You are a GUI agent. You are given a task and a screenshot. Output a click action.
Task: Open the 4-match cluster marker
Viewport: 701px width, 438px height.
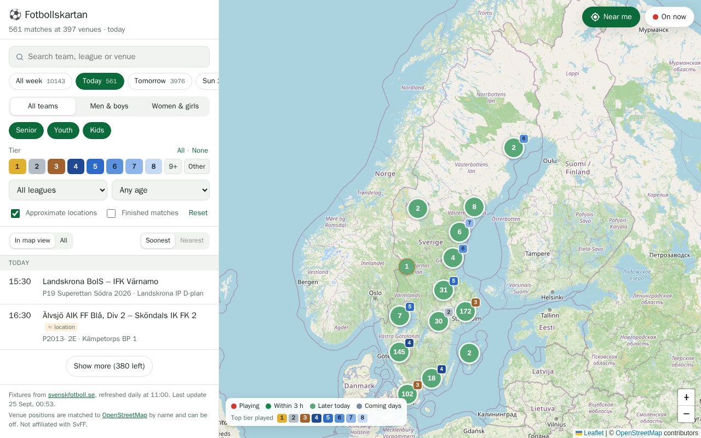(453, 258)
